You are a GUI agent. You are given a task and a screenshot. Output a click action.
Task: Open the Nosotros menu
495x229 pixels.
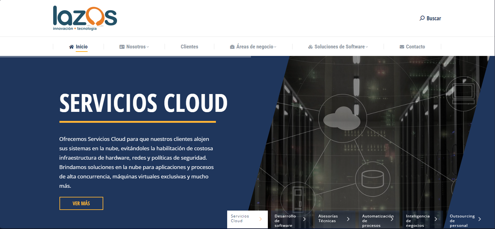coord(134,47)
